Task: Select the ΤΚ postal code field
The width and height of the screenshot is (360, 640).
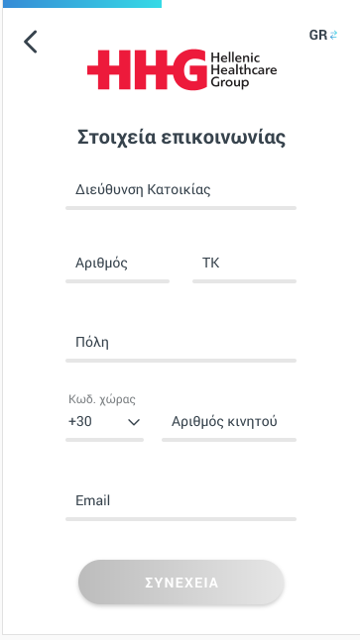Action: tap(244, 267)
